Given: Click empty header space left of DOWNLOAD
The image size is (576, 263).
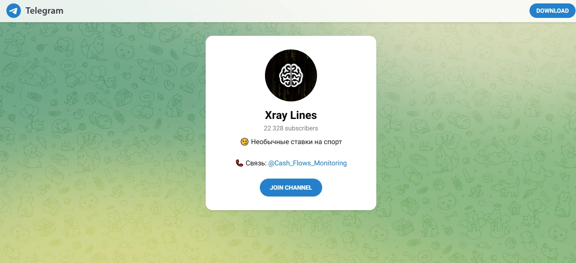Looking at the screenshot, I should point(299,11).
